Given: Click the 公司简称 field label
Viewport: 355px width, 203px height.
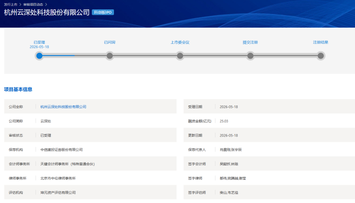Looking at the screenshot, I should pyautogui.click(x=16, y=121).
